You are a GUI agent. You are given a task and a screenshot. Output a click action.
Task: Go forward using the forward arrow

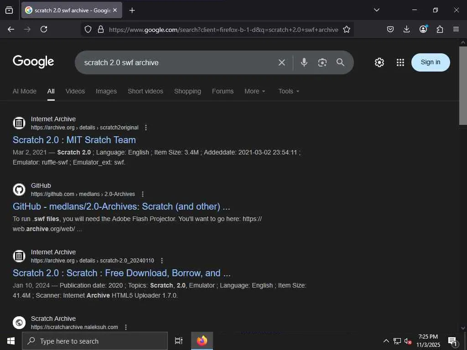pos(27,29)
